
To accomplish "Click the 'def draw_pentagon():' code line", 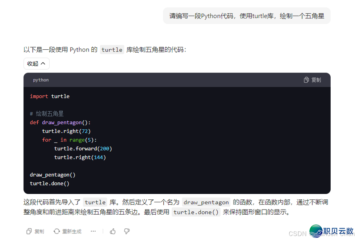I will pyautogui.click(x=60, y=123).
